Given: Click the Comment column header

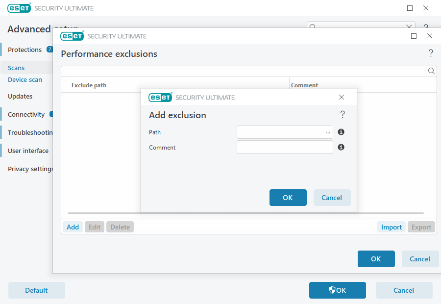Looking at the screenshot, I should (x=304, y=85).
